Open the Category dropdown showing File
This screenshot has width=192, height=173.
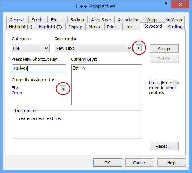[x=31, y=48]
